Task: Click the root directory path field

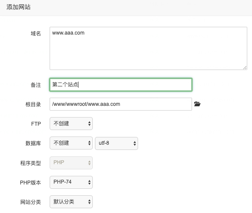Action: click(x=121, y=104)
